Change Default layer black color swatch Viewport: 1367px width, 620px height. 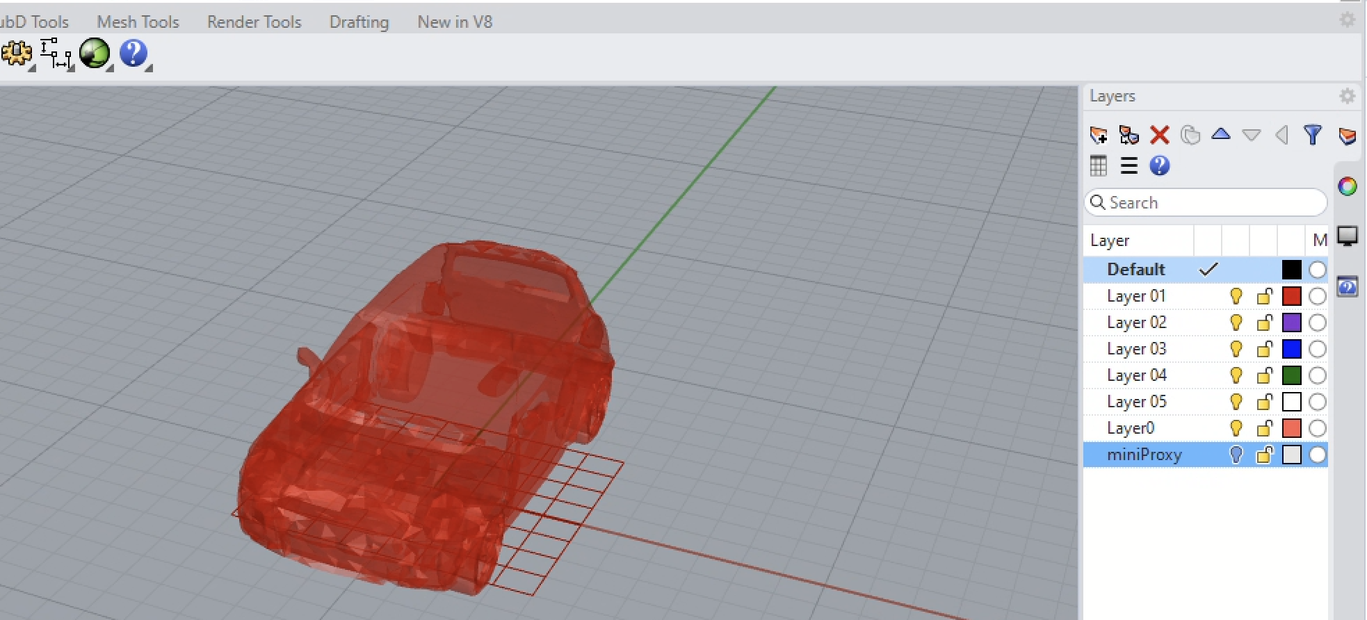tap(1291, 270)
